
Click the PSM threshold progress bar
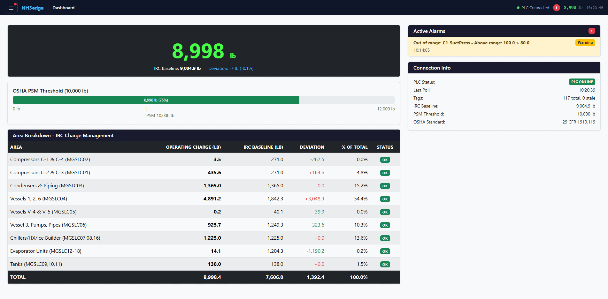coord(204,100)
